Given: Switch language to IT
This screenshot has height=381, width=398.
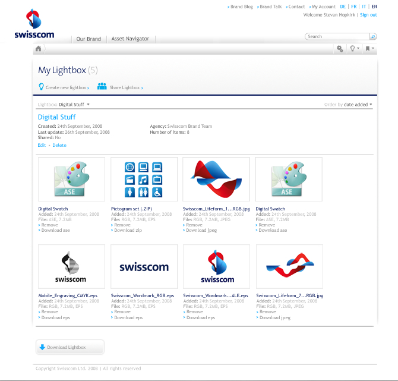Looking at the screenshot, I should pos(364,7).
